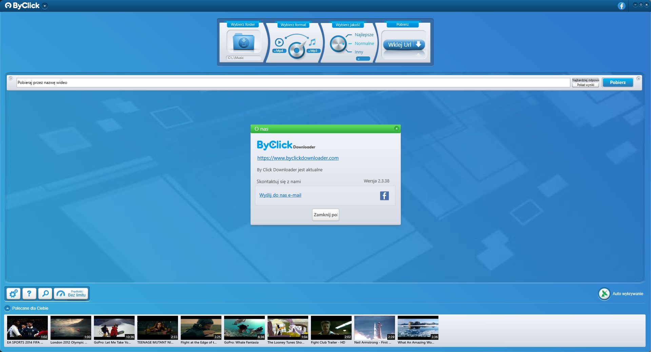Open the ByClick logo menu arrow
The height and width of the screenshot is (352, 651).
[45, 6]
